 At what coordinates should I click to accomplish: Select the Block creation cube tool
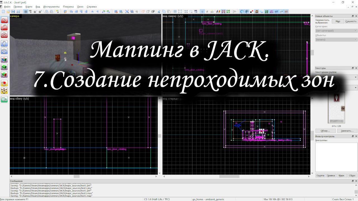[4, 51]
